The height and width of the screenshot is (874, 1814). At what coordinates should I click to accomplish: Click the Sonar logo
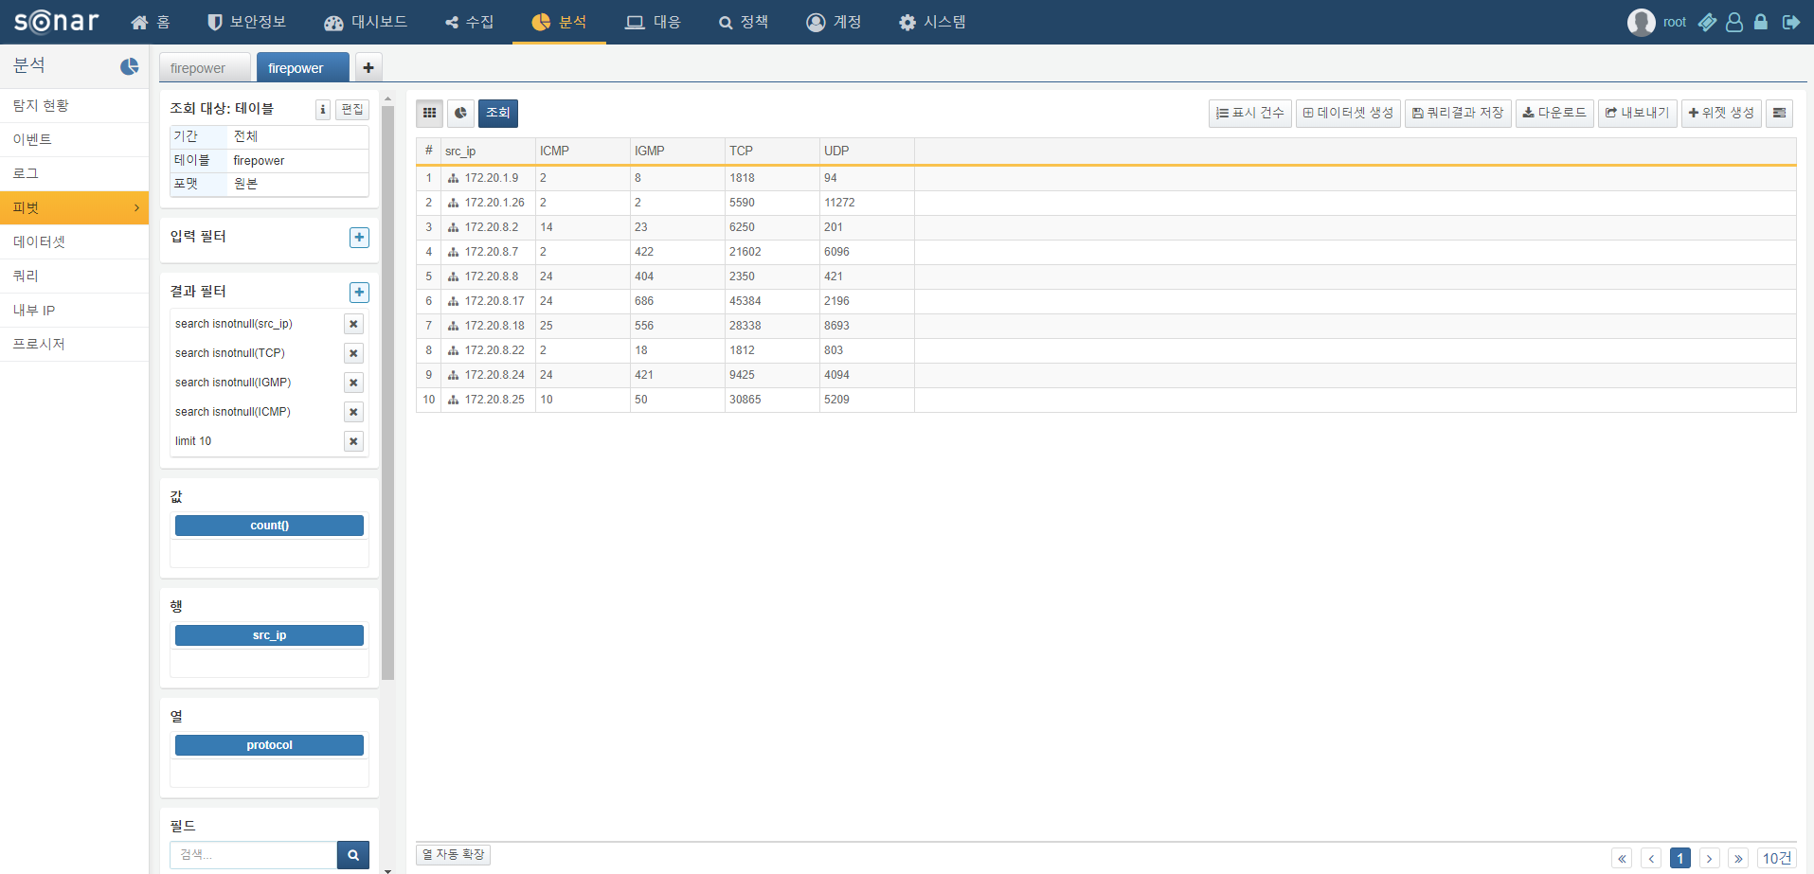(56, 22)
